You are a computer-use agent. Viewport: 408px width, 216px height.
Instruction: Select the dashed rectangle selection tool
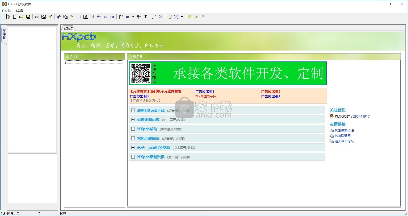(79, 17)
